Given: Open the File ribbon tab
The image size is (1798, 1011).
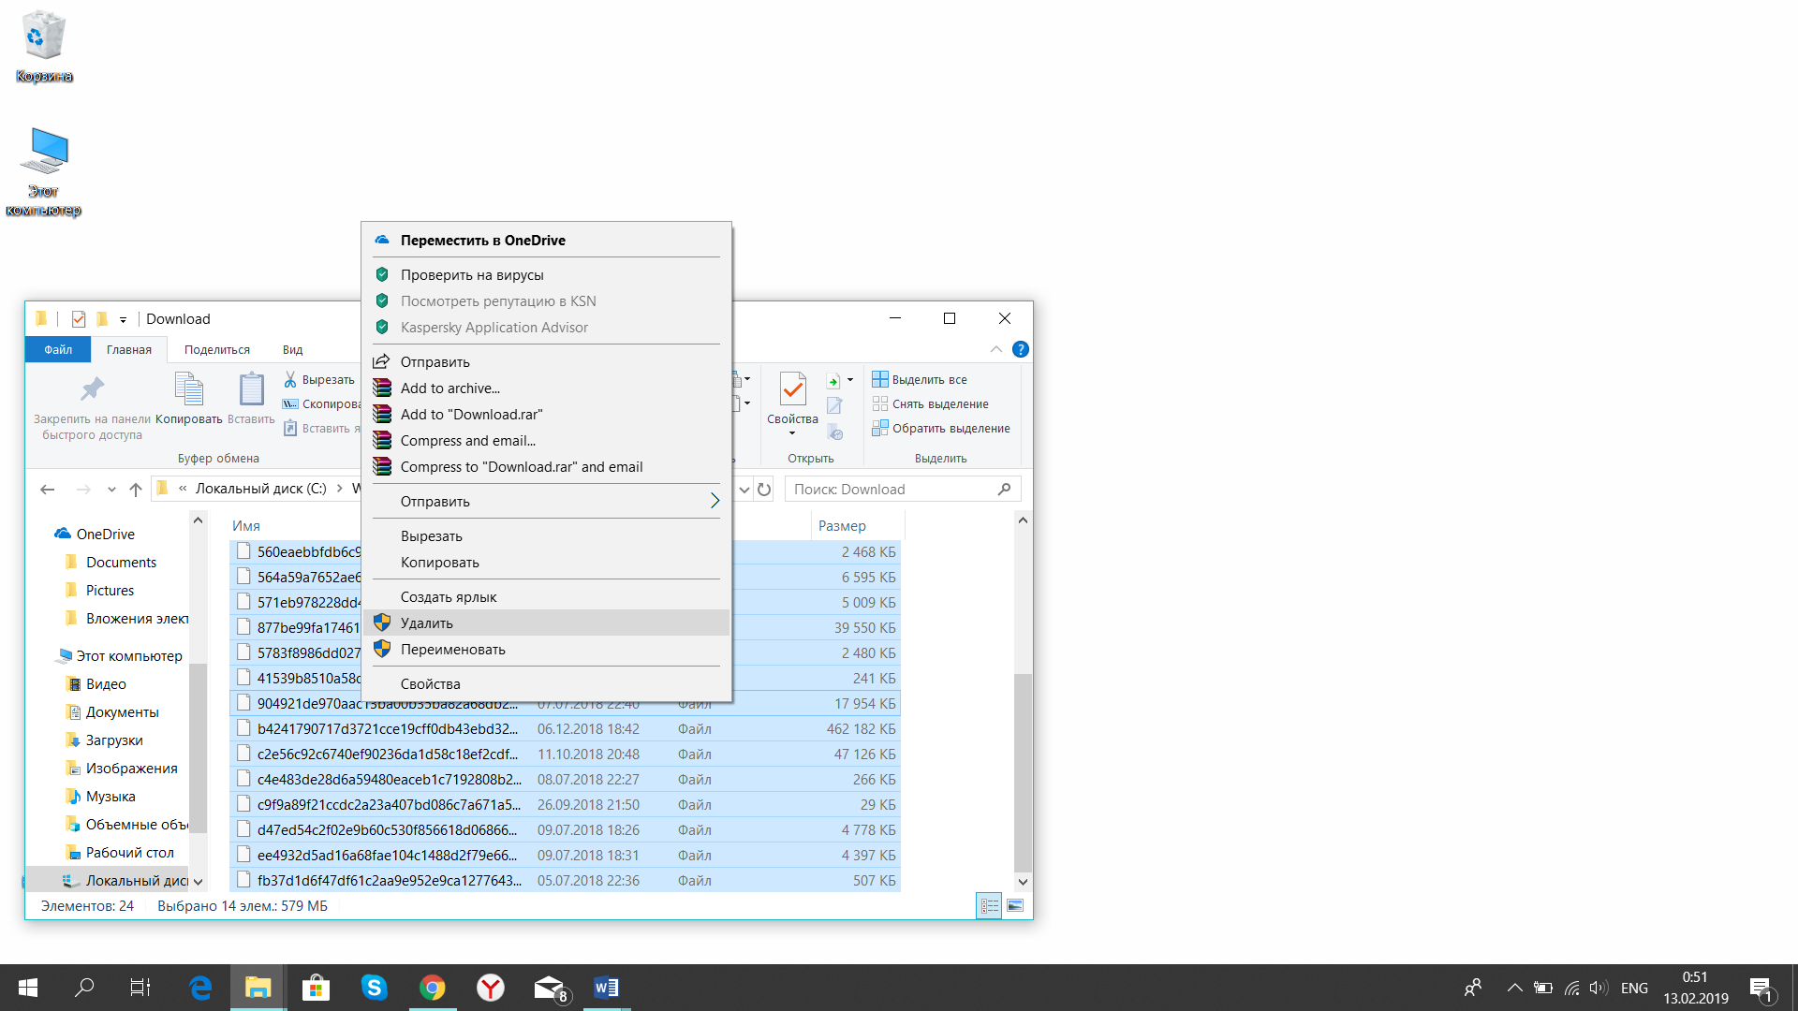Looking at the screenshot, I should point(58,349).
